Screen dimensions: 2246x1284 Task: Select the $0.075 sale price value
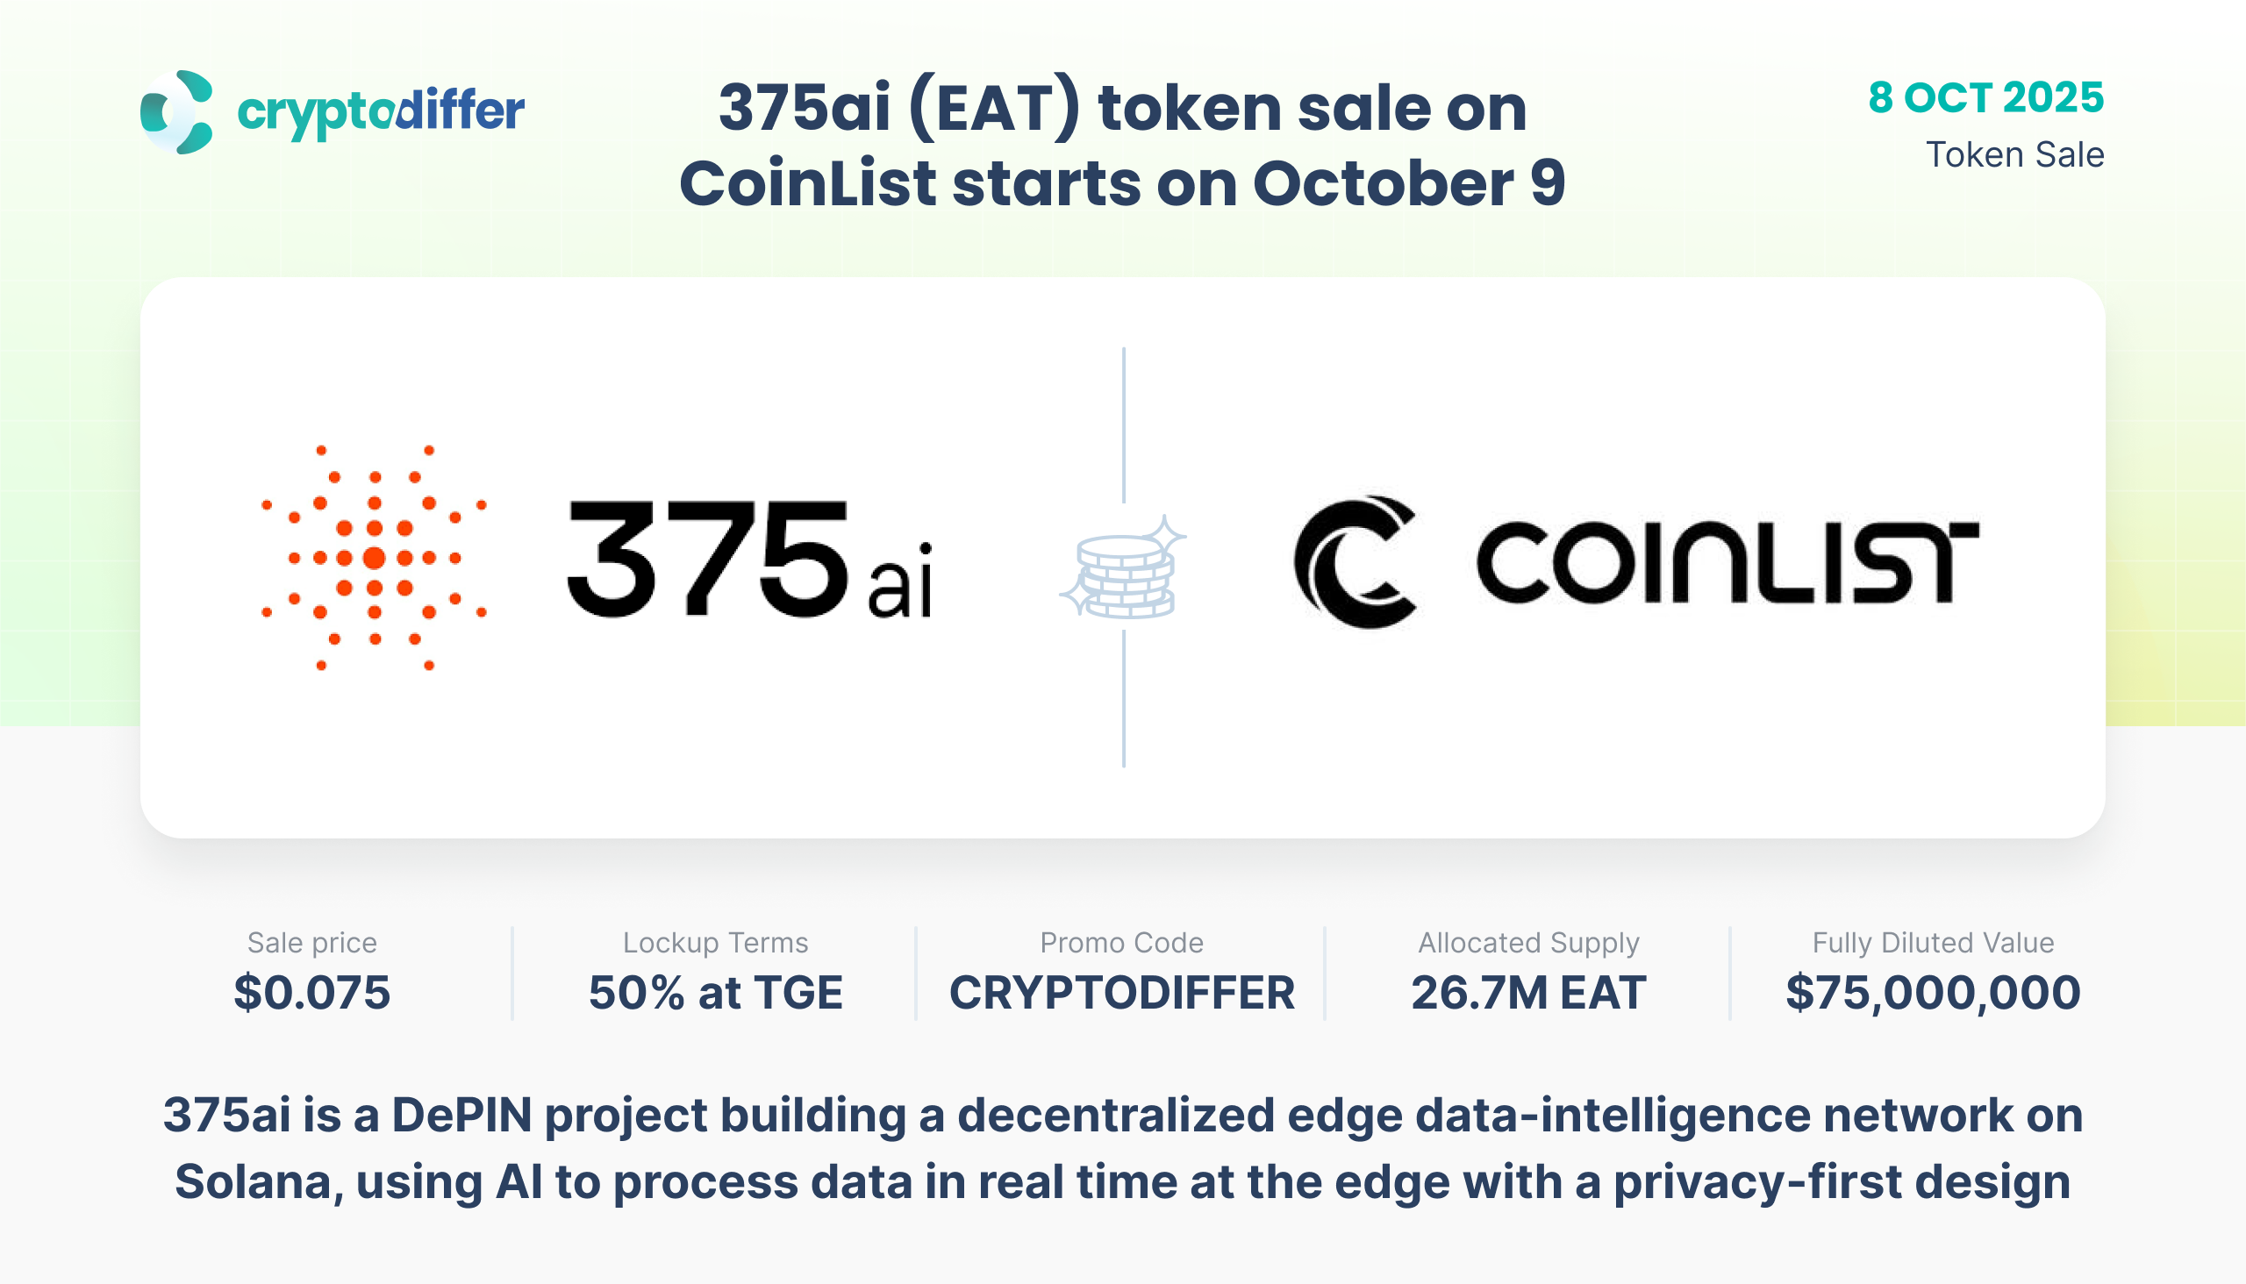(x=312, y=993)
